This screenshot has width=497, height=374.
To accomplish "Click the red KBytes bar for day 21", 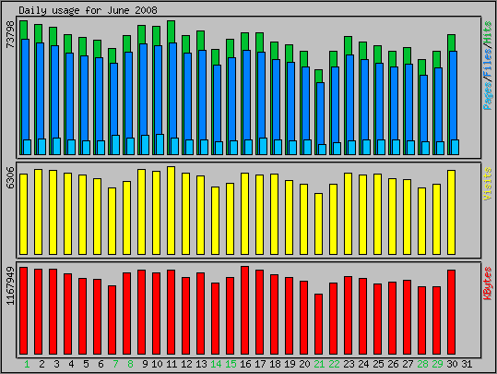I will click(x=318, y=324).
